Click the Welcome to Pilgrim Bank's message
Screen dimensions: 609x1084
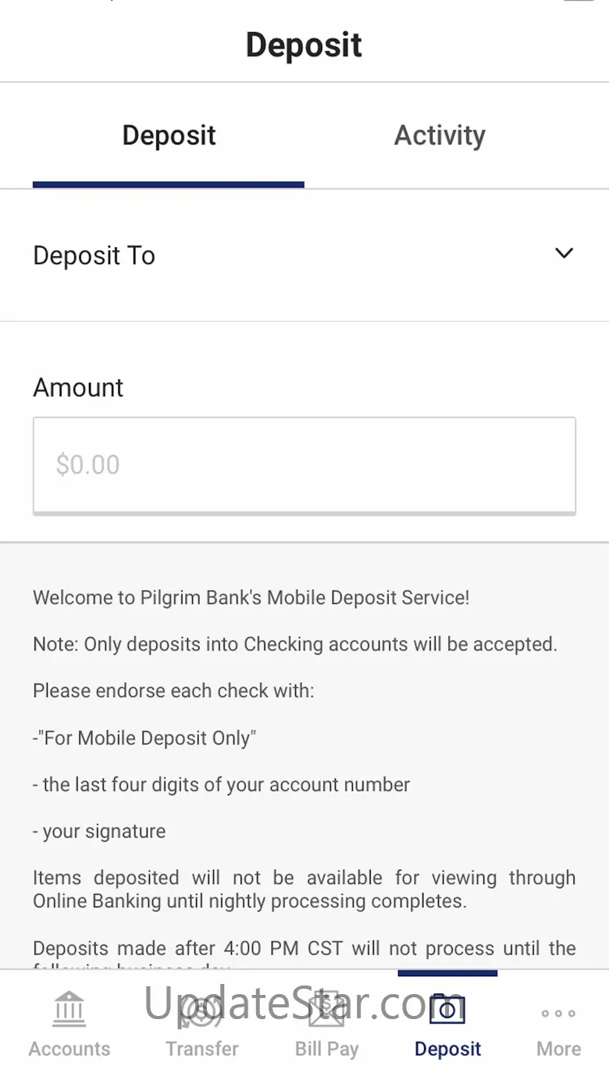pyautogui.click(x=251, y=598)
